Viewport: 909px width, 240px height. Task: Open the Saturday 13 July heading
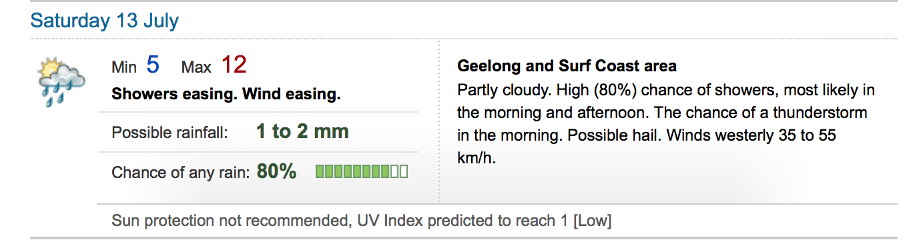[x=105, y=21]
